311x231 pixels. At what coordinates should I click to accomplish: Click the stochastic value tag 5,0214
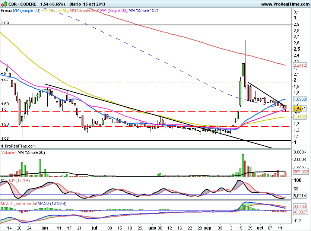299,195
